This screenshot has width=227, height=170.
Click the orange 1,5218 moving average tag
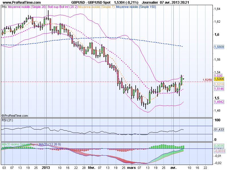(x=219, y=84)
